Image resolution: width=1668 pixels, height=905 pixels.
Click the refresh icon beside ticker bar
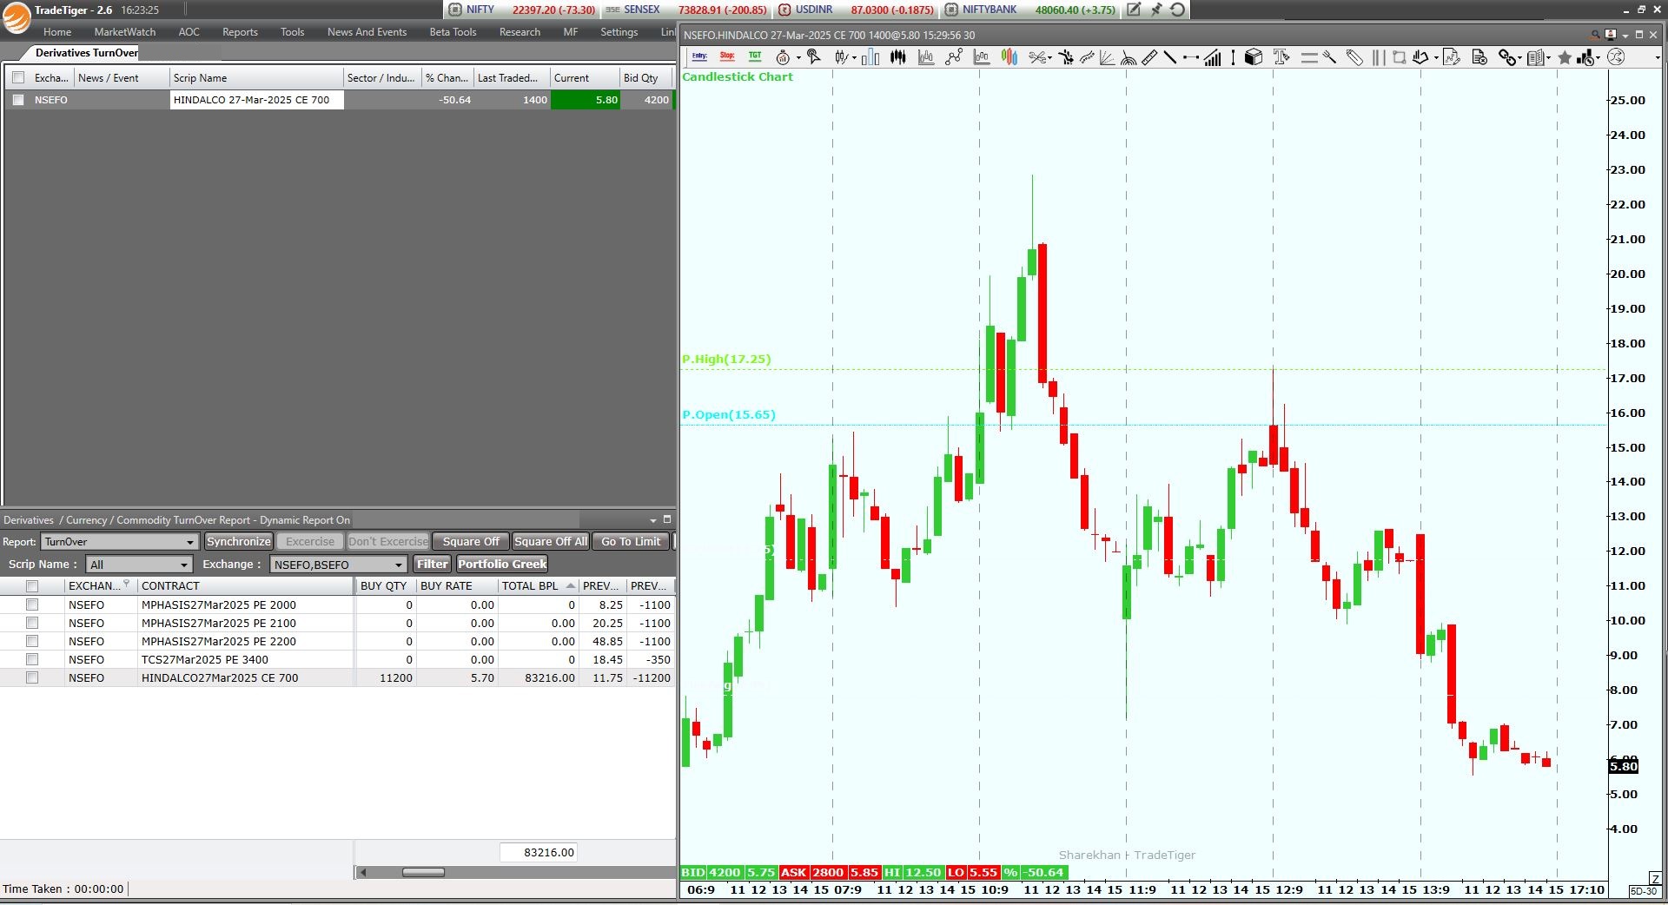pyautogui.click(x=1177, y=10)
